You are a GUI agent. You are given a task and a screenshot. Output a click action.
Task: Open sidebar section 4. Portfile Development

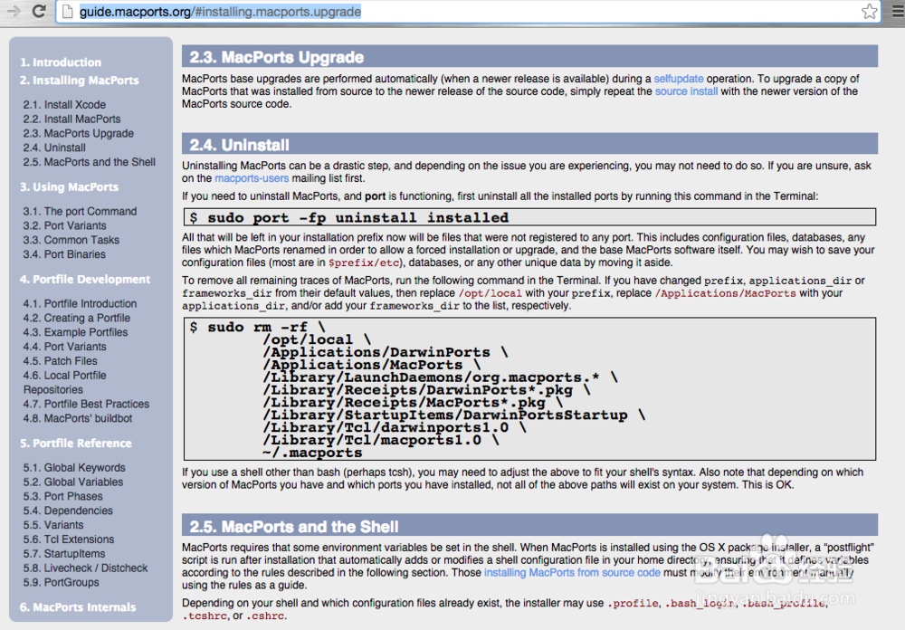85,280
